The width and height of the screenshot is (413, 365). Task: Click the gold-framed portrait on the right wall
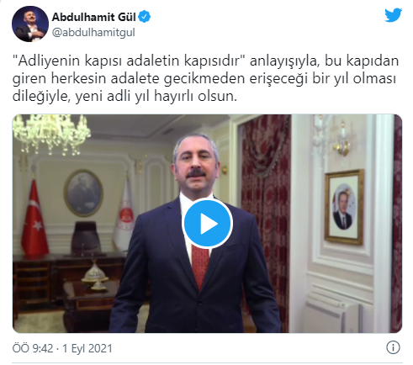click(344, 207)
